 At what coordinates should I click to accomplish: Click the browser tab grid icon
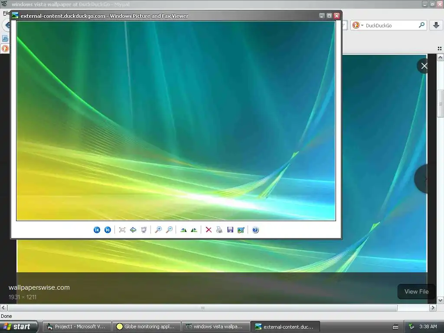440,49
